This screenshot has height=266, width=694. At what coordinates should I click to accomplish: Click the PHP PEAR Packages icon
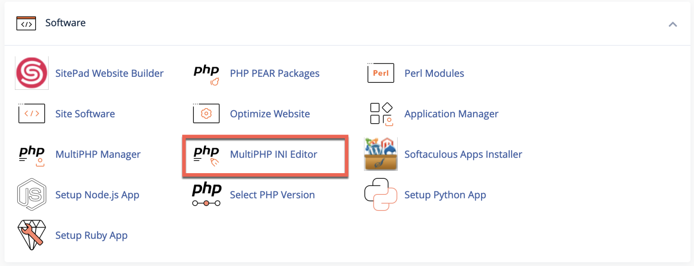pos(206,74)
